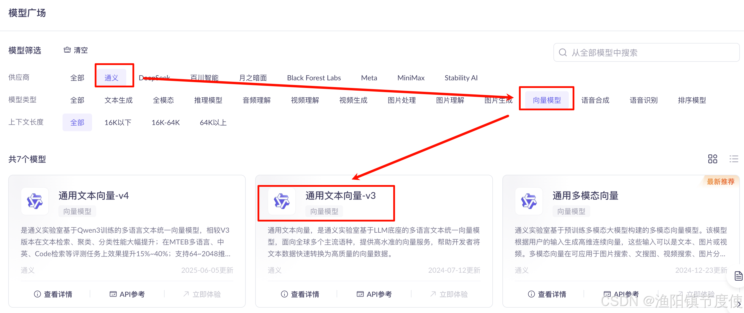Click the clear filters broom icon
The width and height of the screenshot is (744, 313).
tap(67, 50)
